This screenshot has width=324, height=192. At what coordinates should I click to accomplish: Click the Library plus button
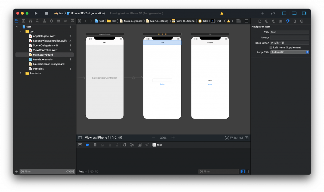[262, 13]
